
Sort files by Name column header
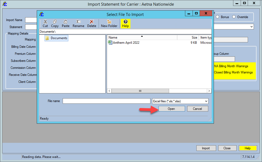point(142,38)
